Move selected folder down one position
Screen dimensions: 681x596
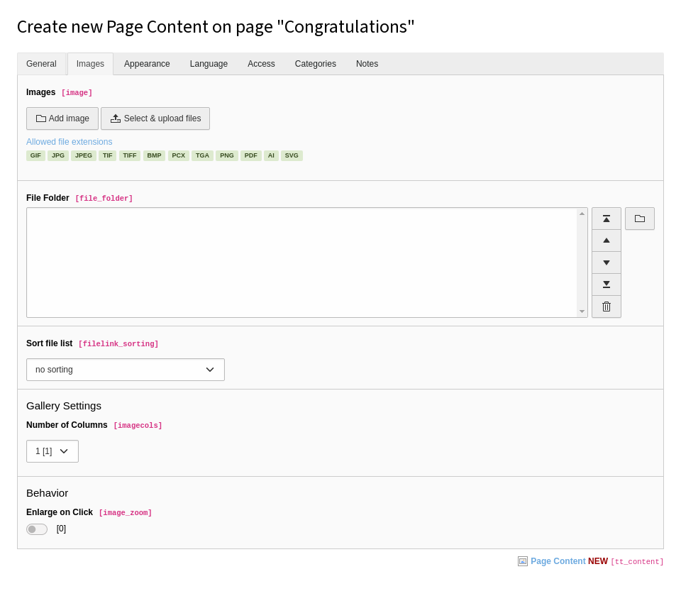(607, 263)
